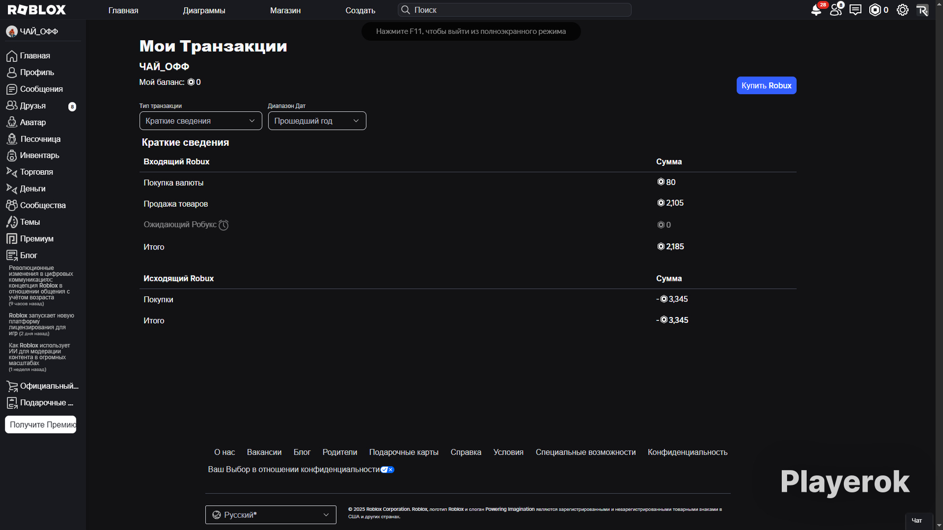Click the Аватар icon in sidebar
The height and width of the screenshot is (530, 943).
point(12,122)
